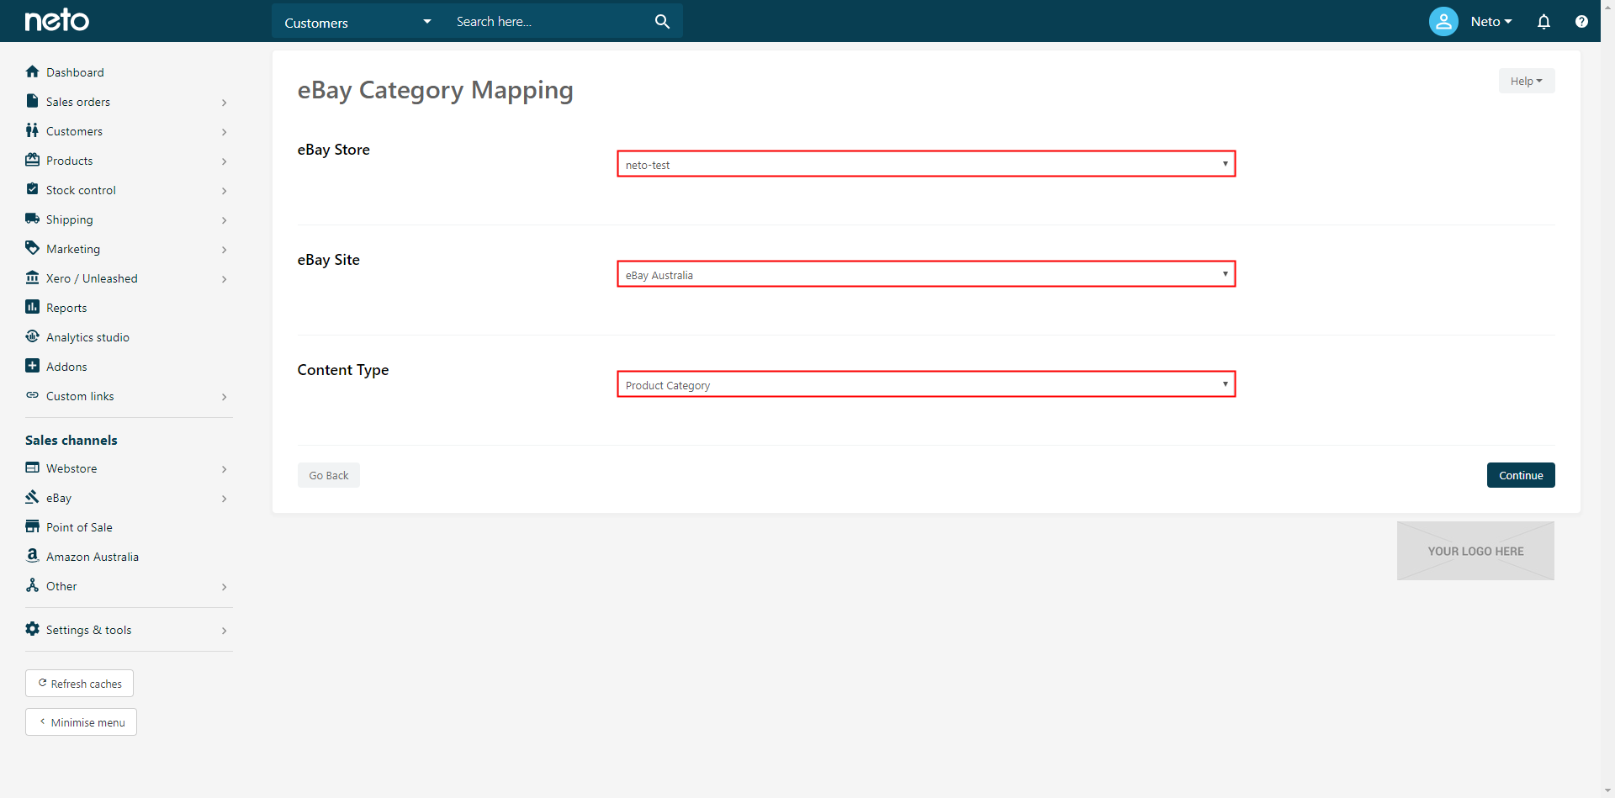Viewport: 1615px width, 798px height.
Task: Click the Custom links chain icon
Action: click(32, 395)
